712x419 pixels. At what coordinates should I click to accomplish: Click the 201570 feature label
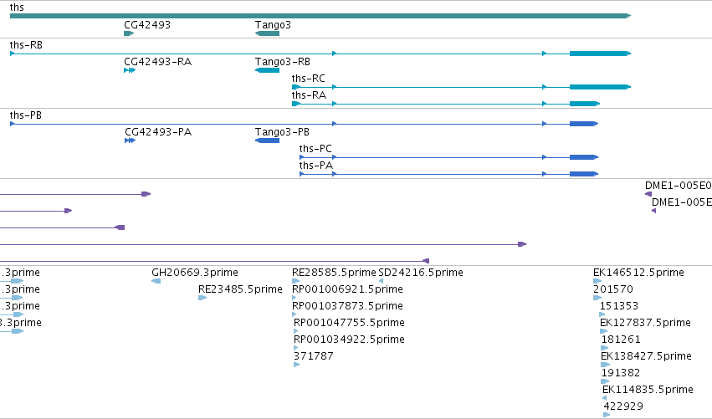coord(613,289)
